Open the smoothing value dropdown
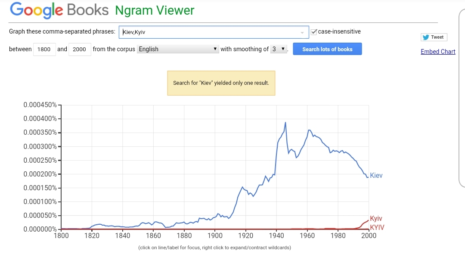This screenshot has width=465, height=257. pyautogui.click(x=279, y=49)
